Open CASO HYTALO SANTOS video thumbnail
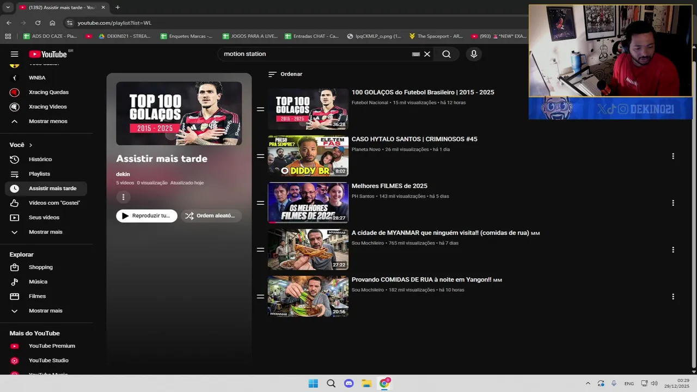 coord(308,156)
